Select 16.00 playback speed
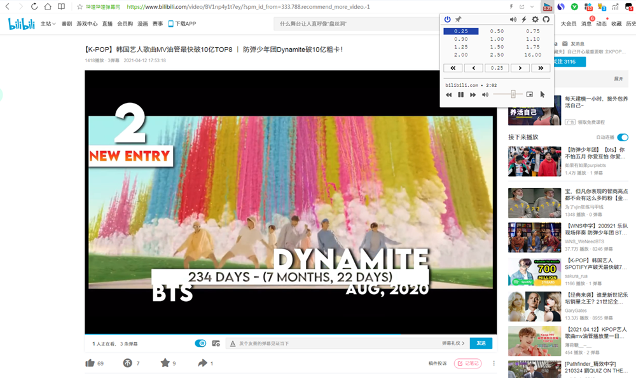636x378 pixels. coord(532,55)
